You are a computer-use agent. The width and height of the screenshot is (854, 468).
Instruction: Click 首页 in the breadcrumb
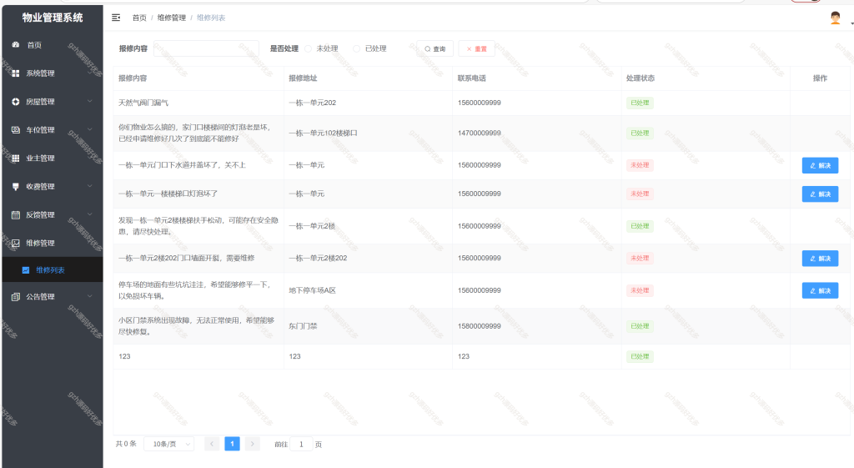[x=139, y=18]
